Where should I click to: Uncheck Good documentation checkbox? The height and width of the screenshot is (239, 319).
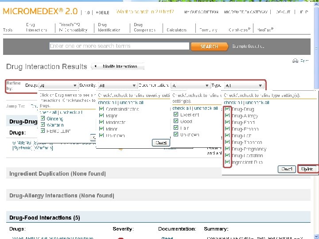(x=176, y=121)
